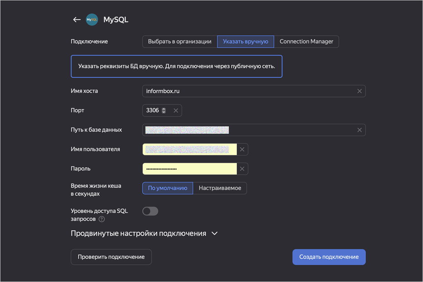Click the MySQL page title
This screenshot has height=282, width=423.
[116, 20]
